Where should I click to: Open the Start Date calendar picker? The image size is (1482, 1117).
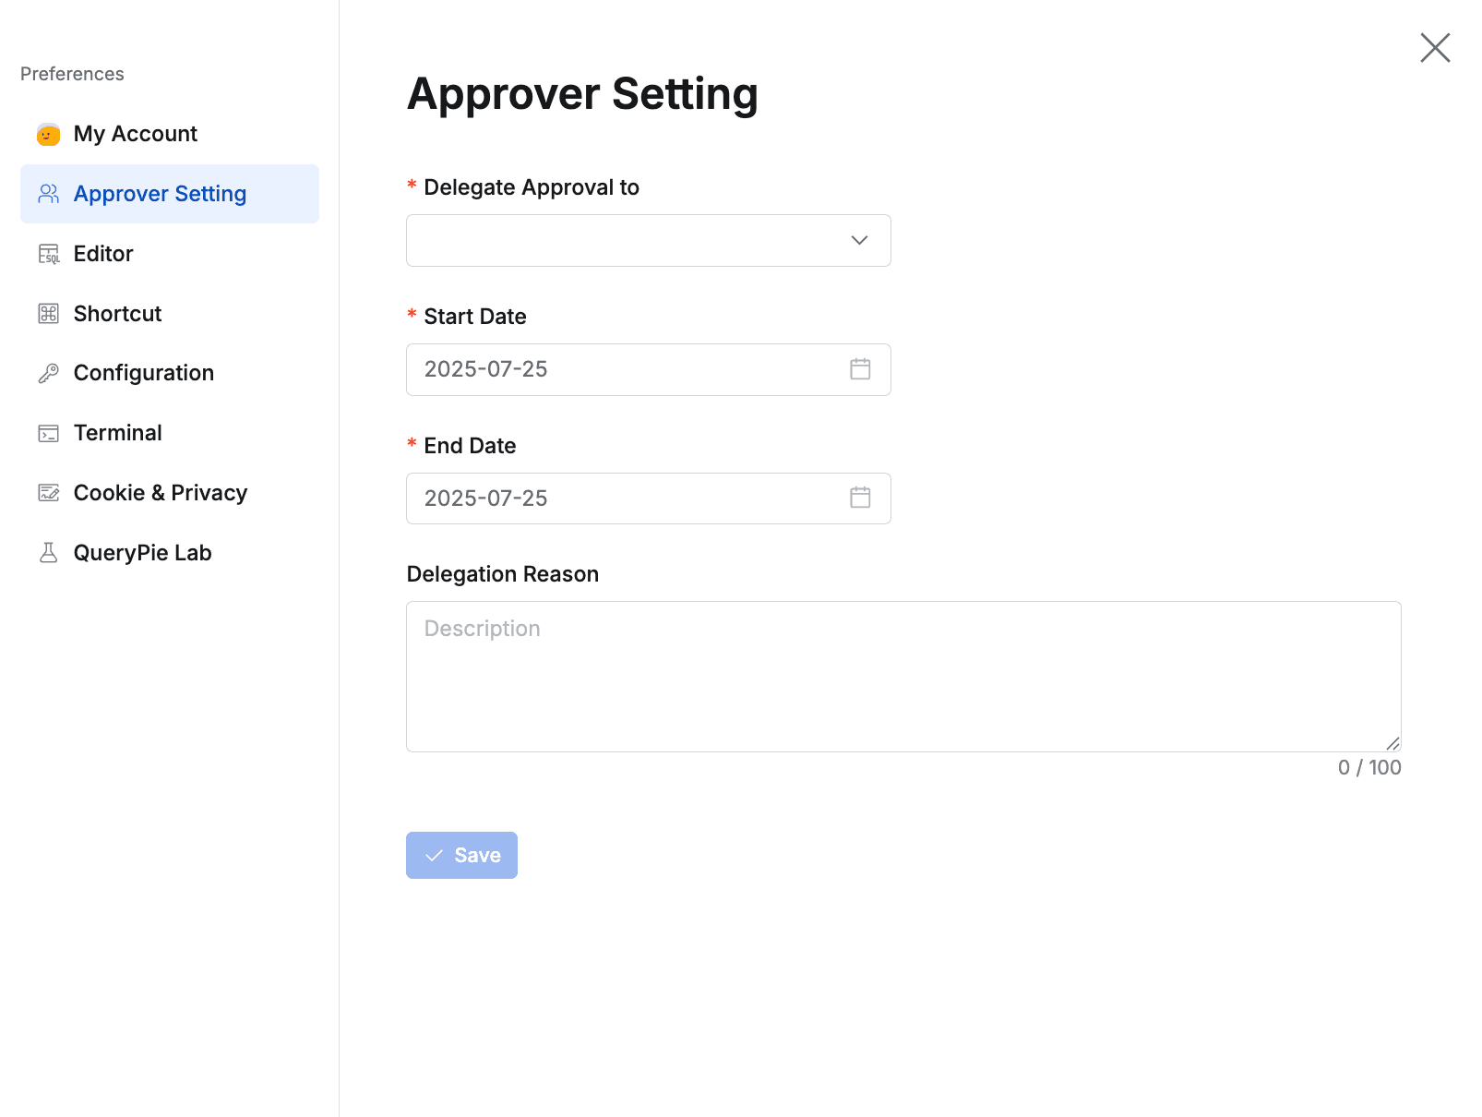(860, 369)
